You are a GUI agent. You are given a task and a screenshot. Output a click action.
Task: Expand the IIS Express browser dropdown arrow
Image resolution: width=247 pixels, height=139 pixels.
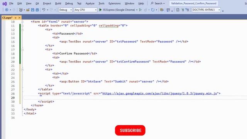tap(137, 10)
